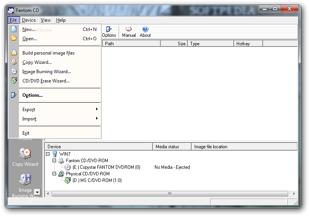Click the WIN7 computer icon in device tree
309x216 pixels.
[x=55, y=154]
